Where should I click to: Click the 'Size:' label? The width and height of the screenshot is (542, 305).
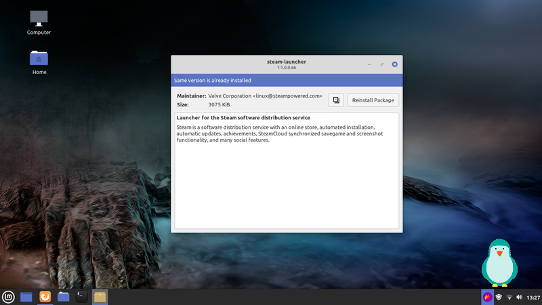[183, 104]
